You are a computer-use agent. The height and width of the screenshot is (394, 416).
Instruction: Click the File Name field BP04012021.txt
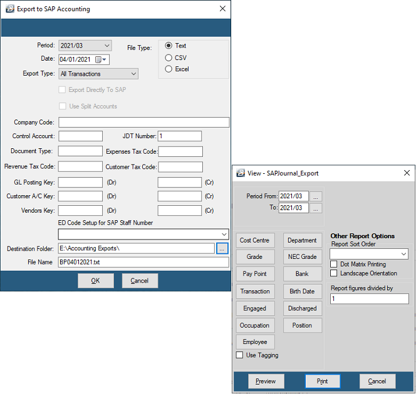tap(143, 262)
